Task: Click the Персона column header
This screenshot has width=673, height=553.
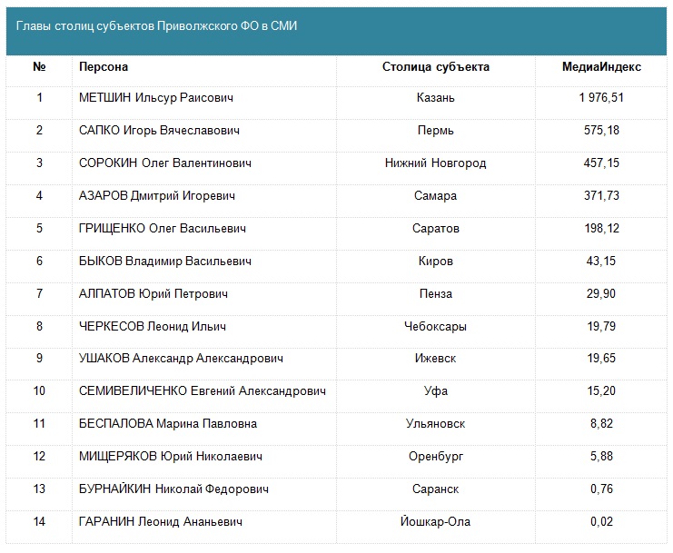Action: click(104, 67)
